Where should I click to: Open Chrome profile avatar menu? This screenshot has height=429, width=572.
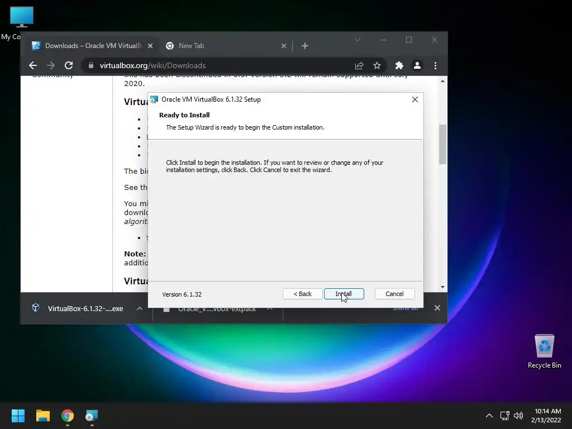click(x=417, y=66)
